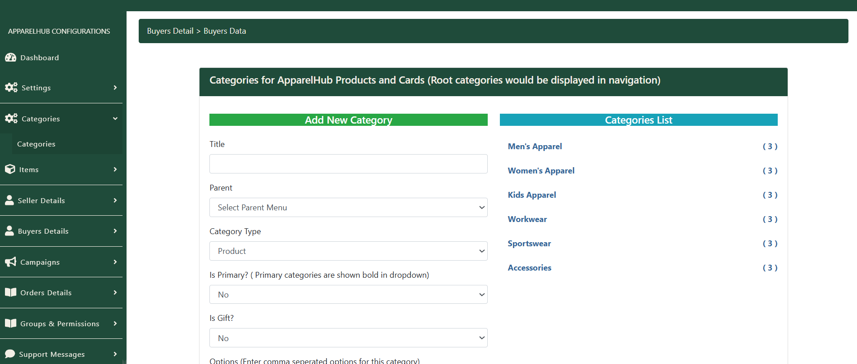
Task: Expand the Campaigns chevron
Action: [115, 262]
